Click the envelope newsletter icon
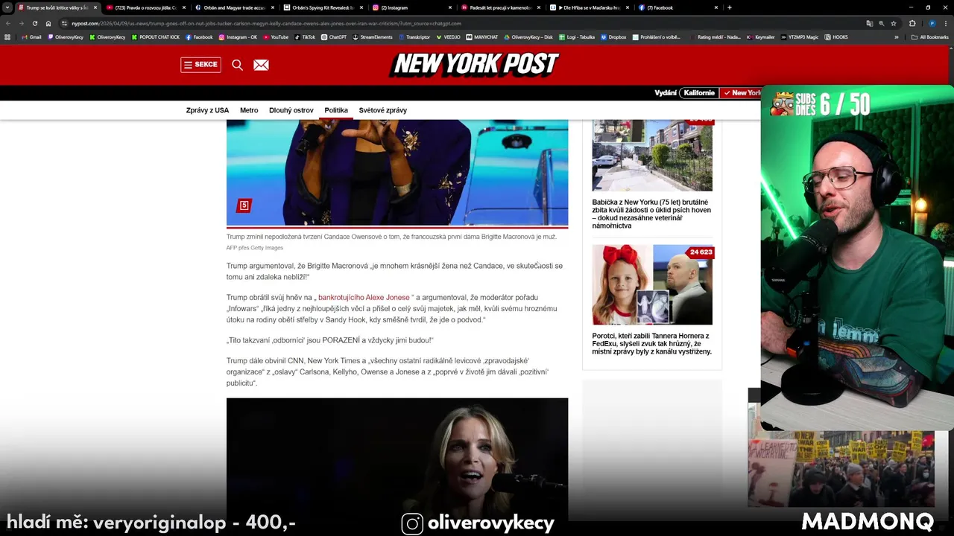The image size is (954, 536). click(261, 65)
